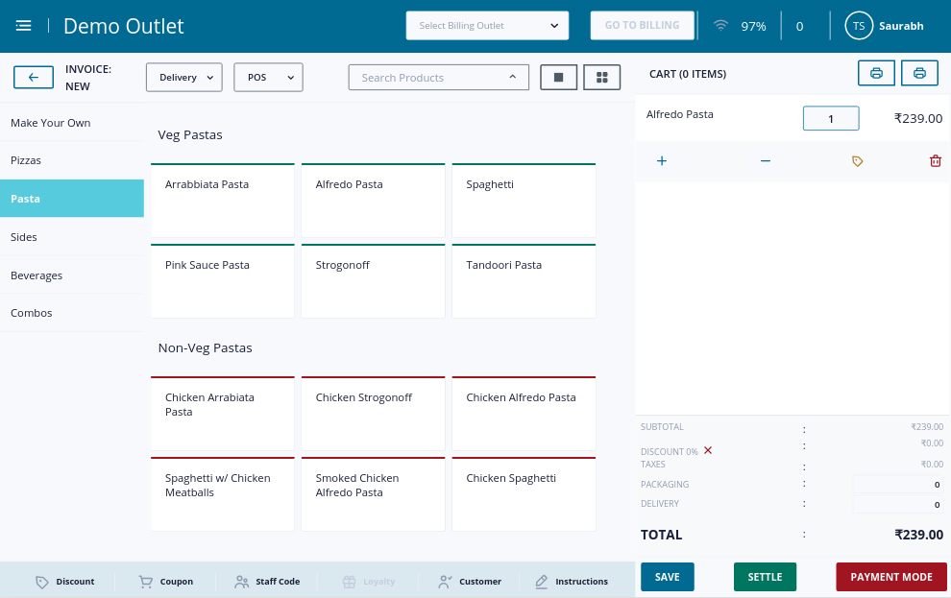
Task: Click the Demo Outlet title
Action: (x=124, y=26)
